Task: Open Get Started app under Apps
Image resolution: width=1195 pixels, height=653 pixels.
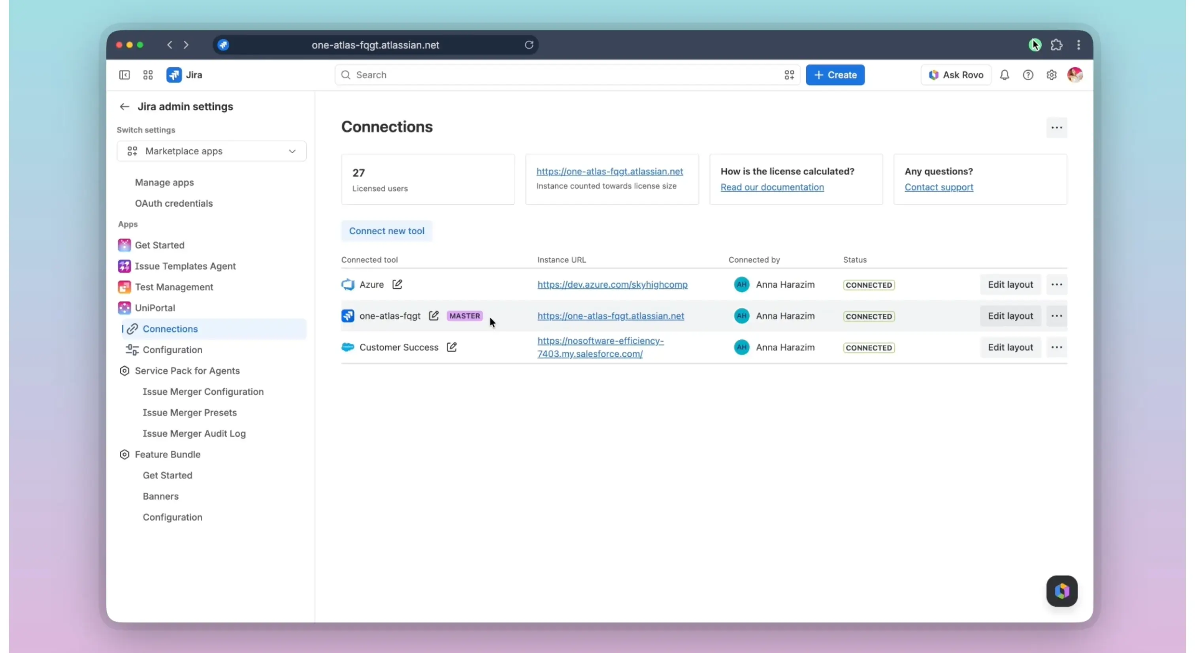Action: [x=160, y=245]
